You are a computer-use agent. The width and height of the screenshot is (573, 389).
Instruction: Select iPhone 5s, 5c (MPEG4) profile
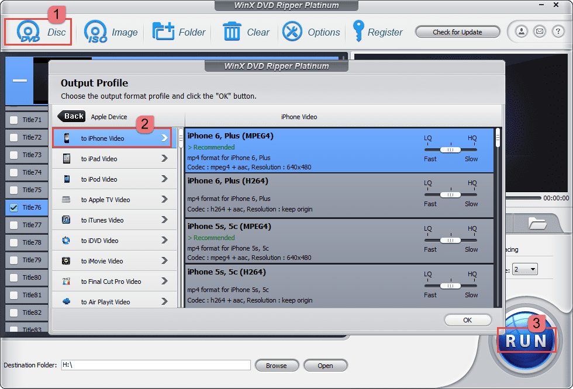coord(339,241)
